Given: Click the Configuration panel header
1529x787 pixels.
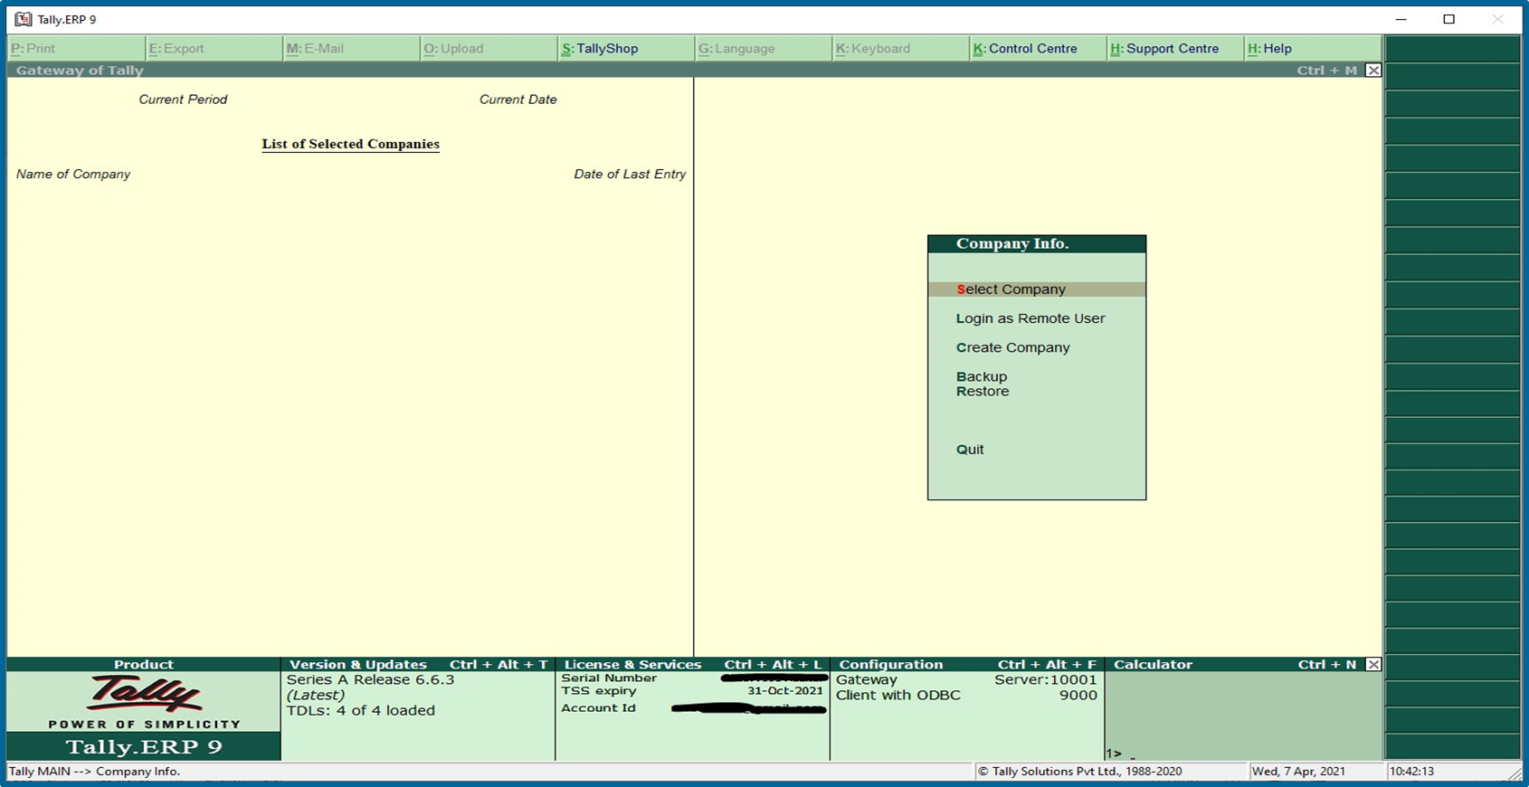Looking at the screenshot, I should click(x=967, y=665).
